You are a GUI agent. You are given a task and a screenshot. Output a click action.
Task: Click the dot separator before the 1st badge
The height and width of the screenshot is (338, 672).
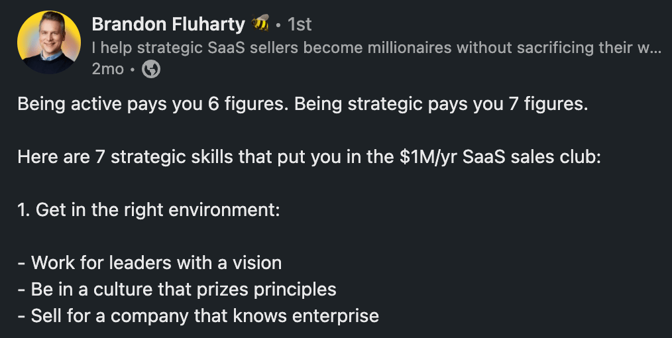coord(279,25)
